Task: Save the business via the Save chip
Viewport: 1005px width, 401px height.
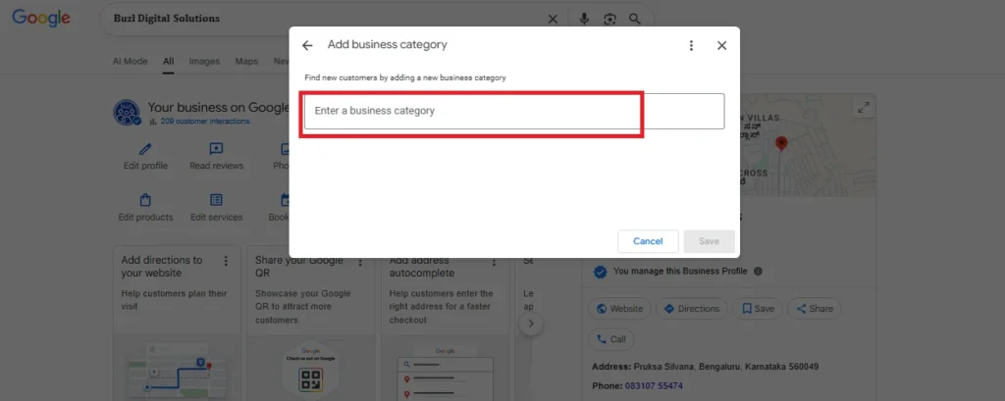Action: pyautogui.click(x=758, y=309)
